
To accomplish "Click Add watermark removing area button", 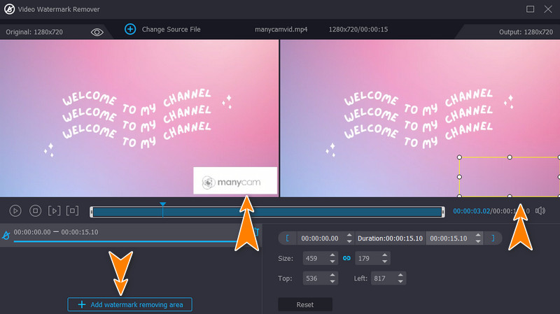I will pos(129,304).
